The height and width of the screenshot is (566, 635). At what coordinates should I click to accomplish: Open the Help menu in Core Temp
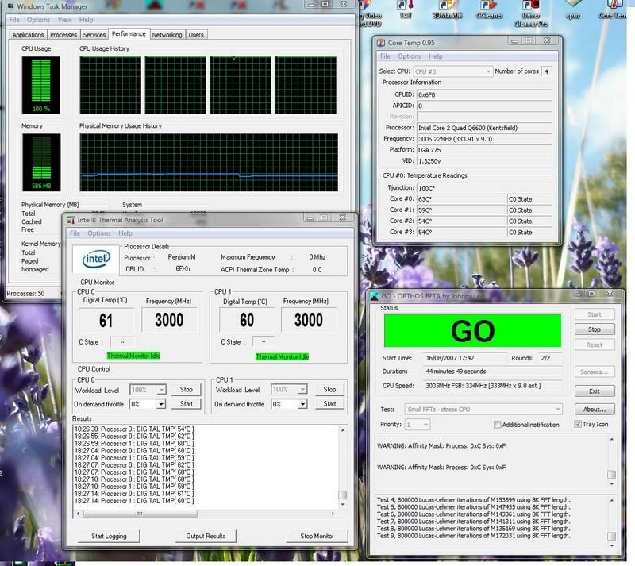(435, 56)
